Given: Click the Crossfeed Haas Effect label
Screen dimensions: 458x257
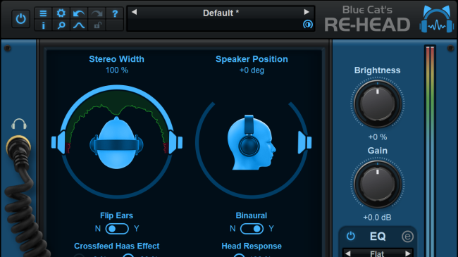Looking at the screenshot, I should (x=116, y=246).
